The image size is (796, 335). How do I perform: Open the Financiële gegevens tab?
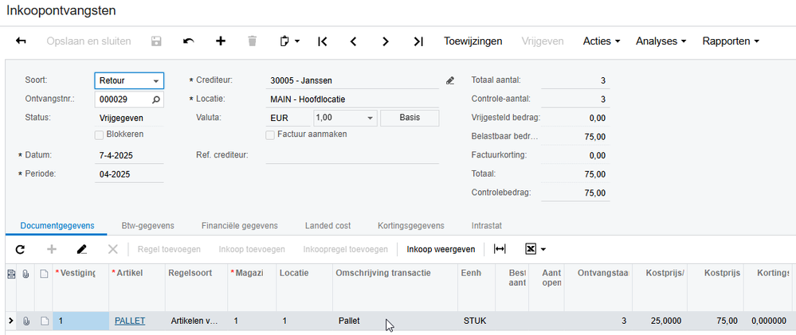coord(240,225)
